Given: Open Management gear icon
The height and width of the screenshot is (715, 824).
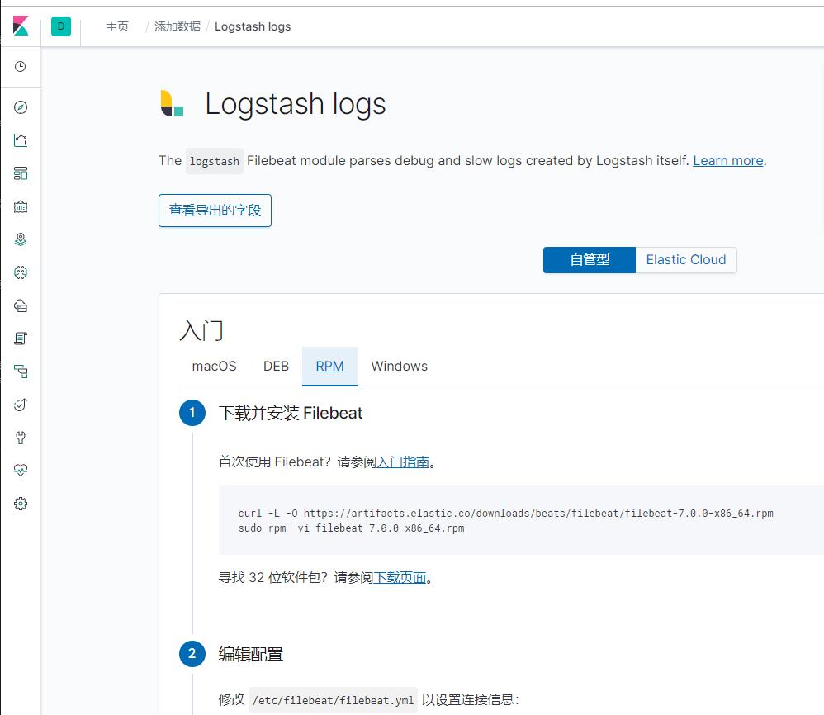Looking at the screenshot, I should coord(21,504).
